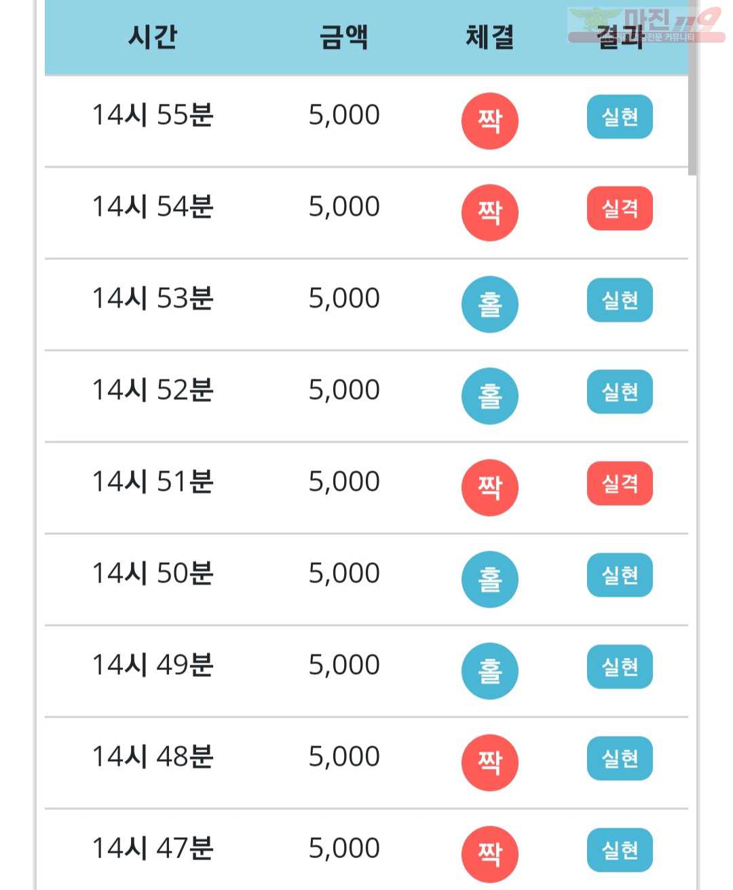This screenshot has height=890, width=733.
Task: Click the watermark logo in the header corner
Action: coord(646,25)
